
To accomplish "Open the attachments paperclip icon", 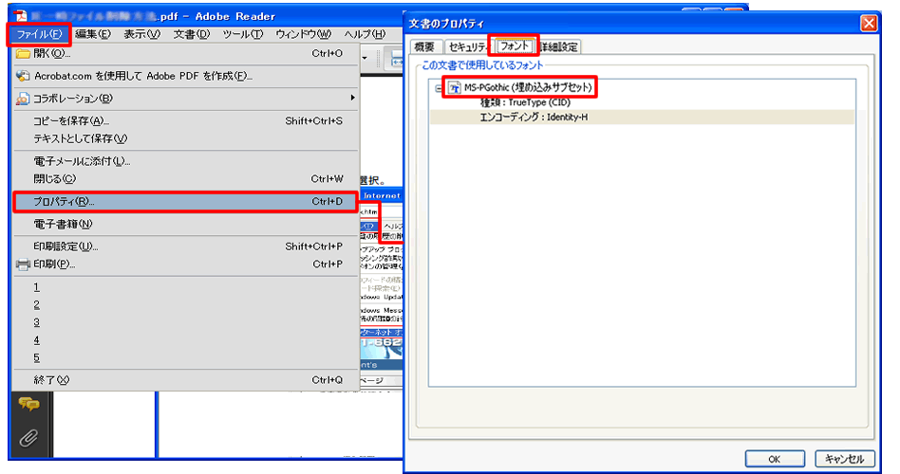I will pos(28,439).
